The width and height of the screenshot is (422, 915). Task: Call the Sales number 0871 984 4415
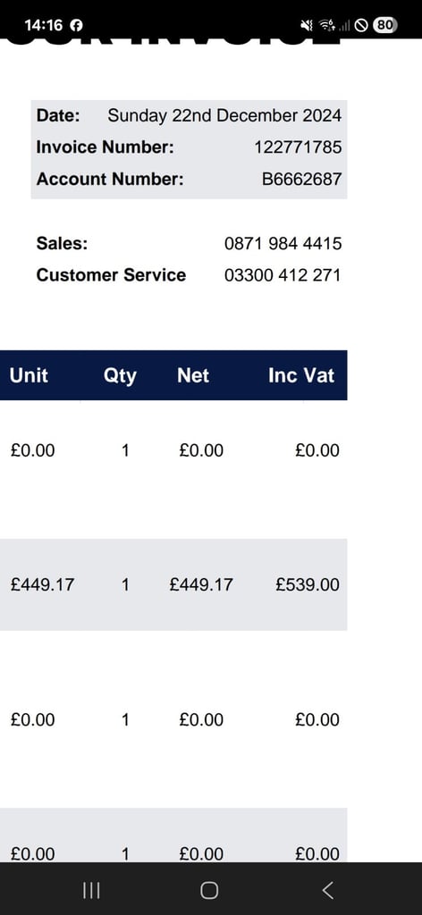pos(283,243)
